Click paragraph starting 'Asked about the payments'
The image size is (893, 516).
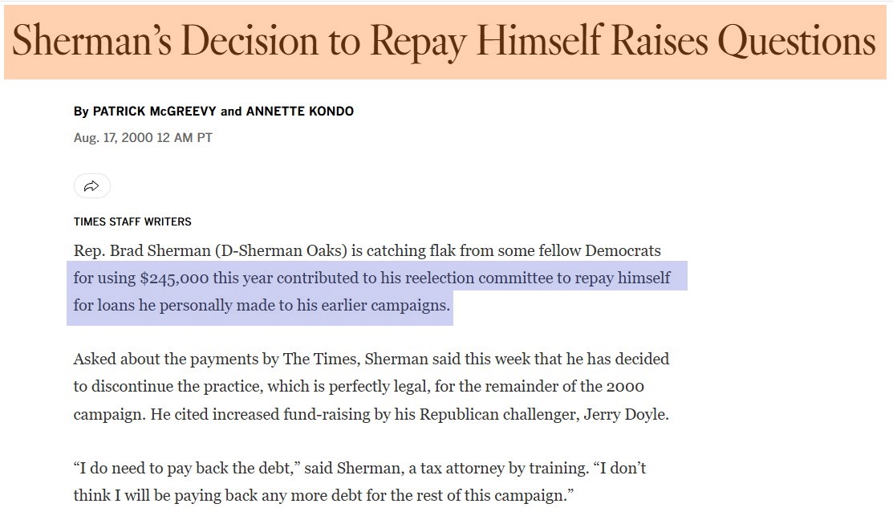(x=371, y=386)
